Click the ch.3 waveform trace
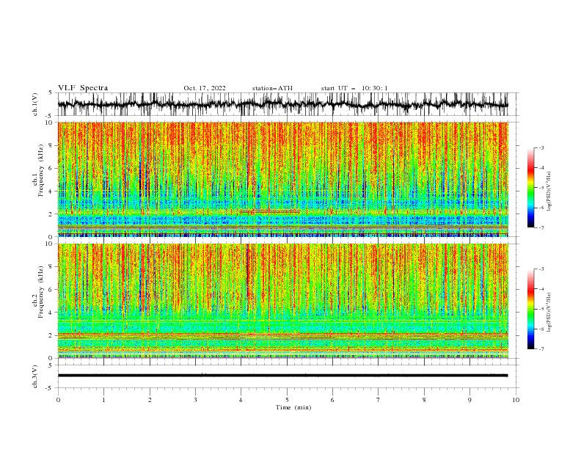 pos(282,376)
